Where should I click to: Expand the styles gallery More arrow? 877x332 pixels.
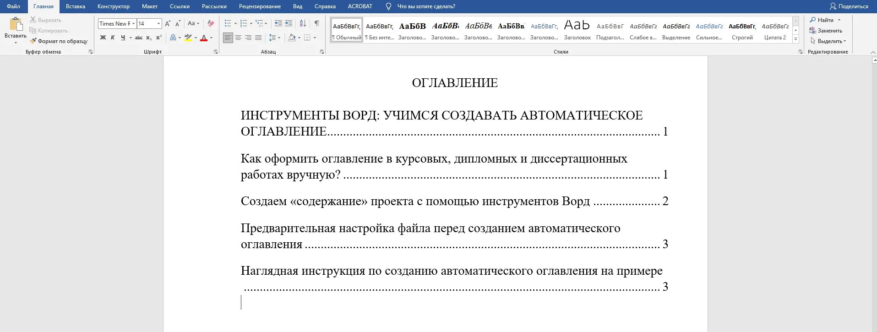pos(795,39)
